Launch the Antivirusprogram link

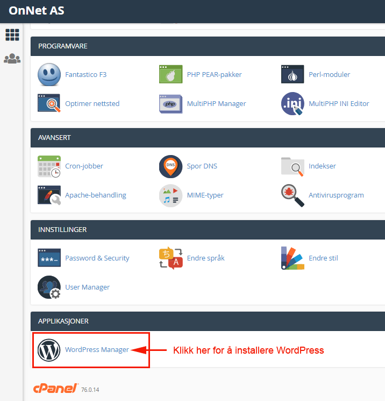pyautogui.click(x=336, y=195)
